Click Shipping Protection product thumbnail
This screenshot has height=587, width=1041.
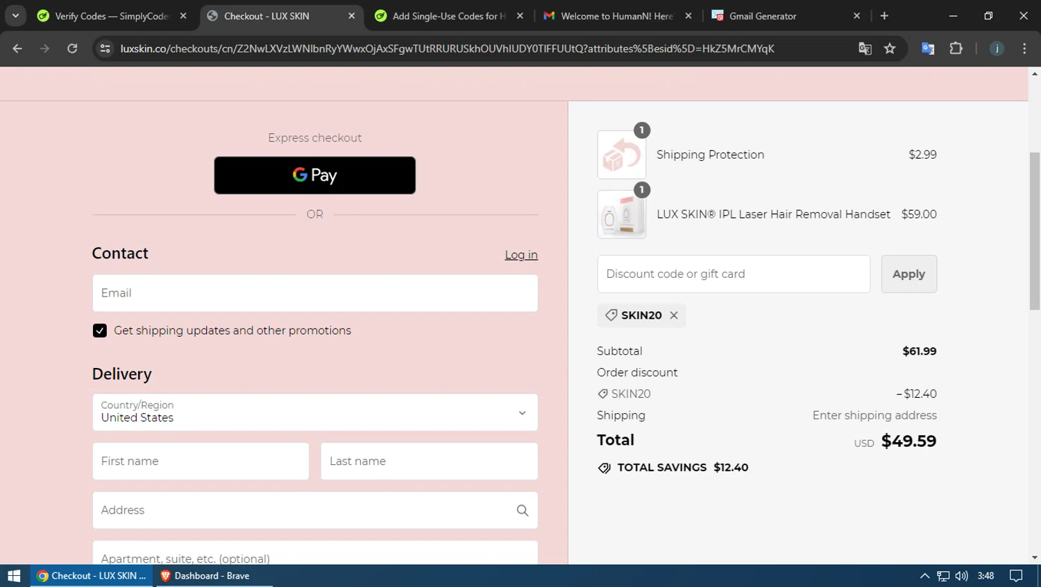pos(622,155)
